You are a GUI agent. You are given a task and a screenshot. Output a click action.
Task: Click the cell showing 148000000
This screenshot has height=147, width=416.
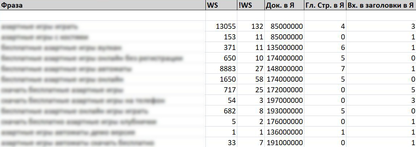pyautogui.click(x=284, y=69)
